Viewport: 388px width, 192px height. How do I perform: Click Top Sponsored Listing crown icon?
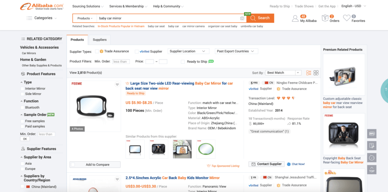tap(208, 166)
